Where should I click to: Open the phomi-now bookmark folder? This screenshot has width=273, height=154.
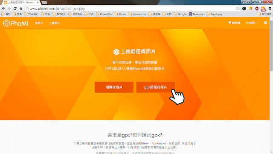click(137, 14)
